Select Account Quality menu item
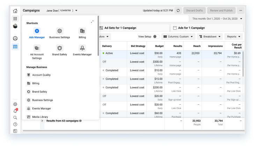The width and height of the screenshot is (255, 146). tap(38, 75)
